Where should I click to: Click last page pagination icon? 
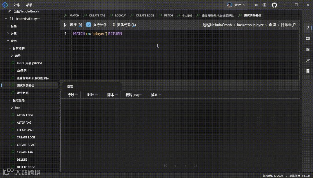pos(195,166)
